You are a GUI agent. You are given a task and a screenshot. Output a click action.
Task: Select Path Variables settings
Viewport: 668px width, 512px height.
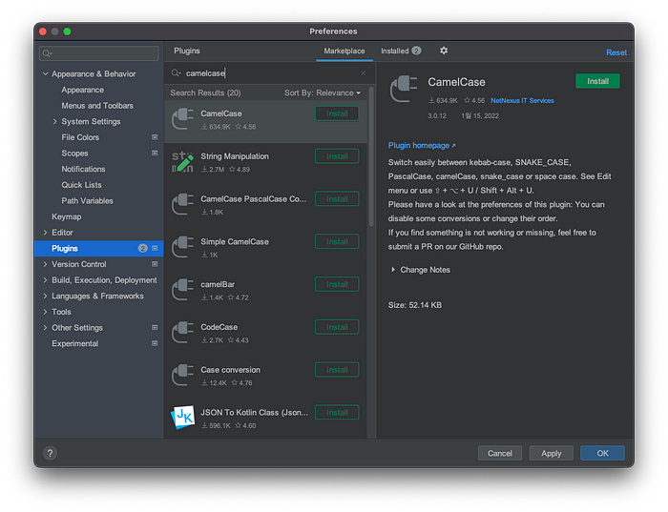click(88, 200)
